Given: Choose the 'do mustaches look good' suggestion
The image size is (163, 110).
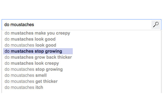Looking at the screenshot, I should (x=30, y=39).
